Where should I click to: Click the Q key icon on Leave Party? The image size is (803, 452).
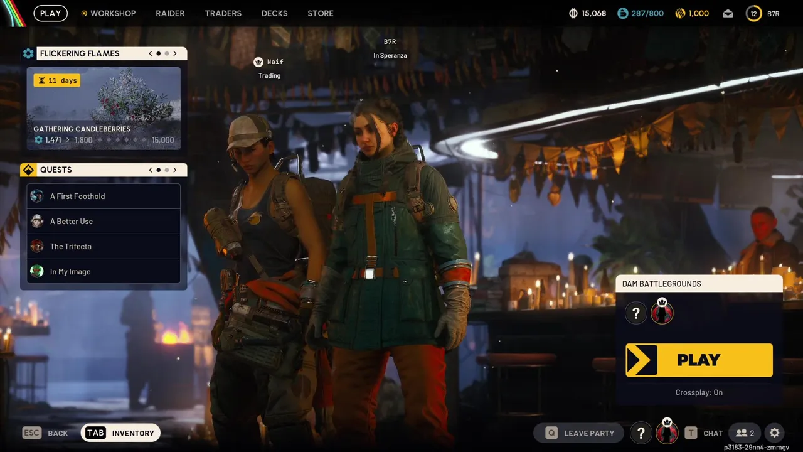[x=551, y=433]
